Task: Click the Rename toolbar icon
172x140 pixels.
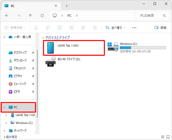Action: coord(71,28)
